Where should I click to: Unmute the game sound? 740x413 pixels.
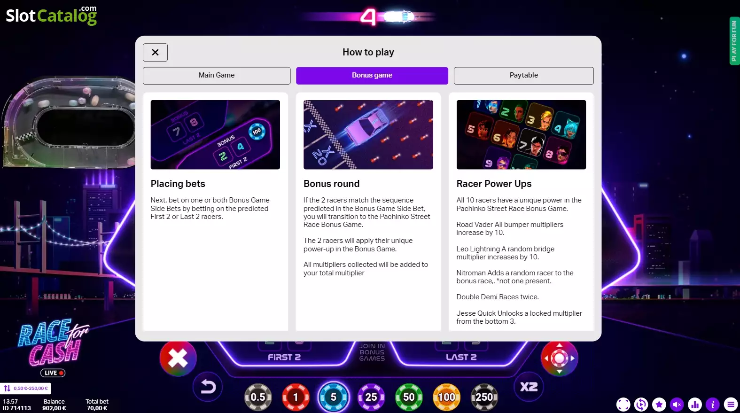677,404
